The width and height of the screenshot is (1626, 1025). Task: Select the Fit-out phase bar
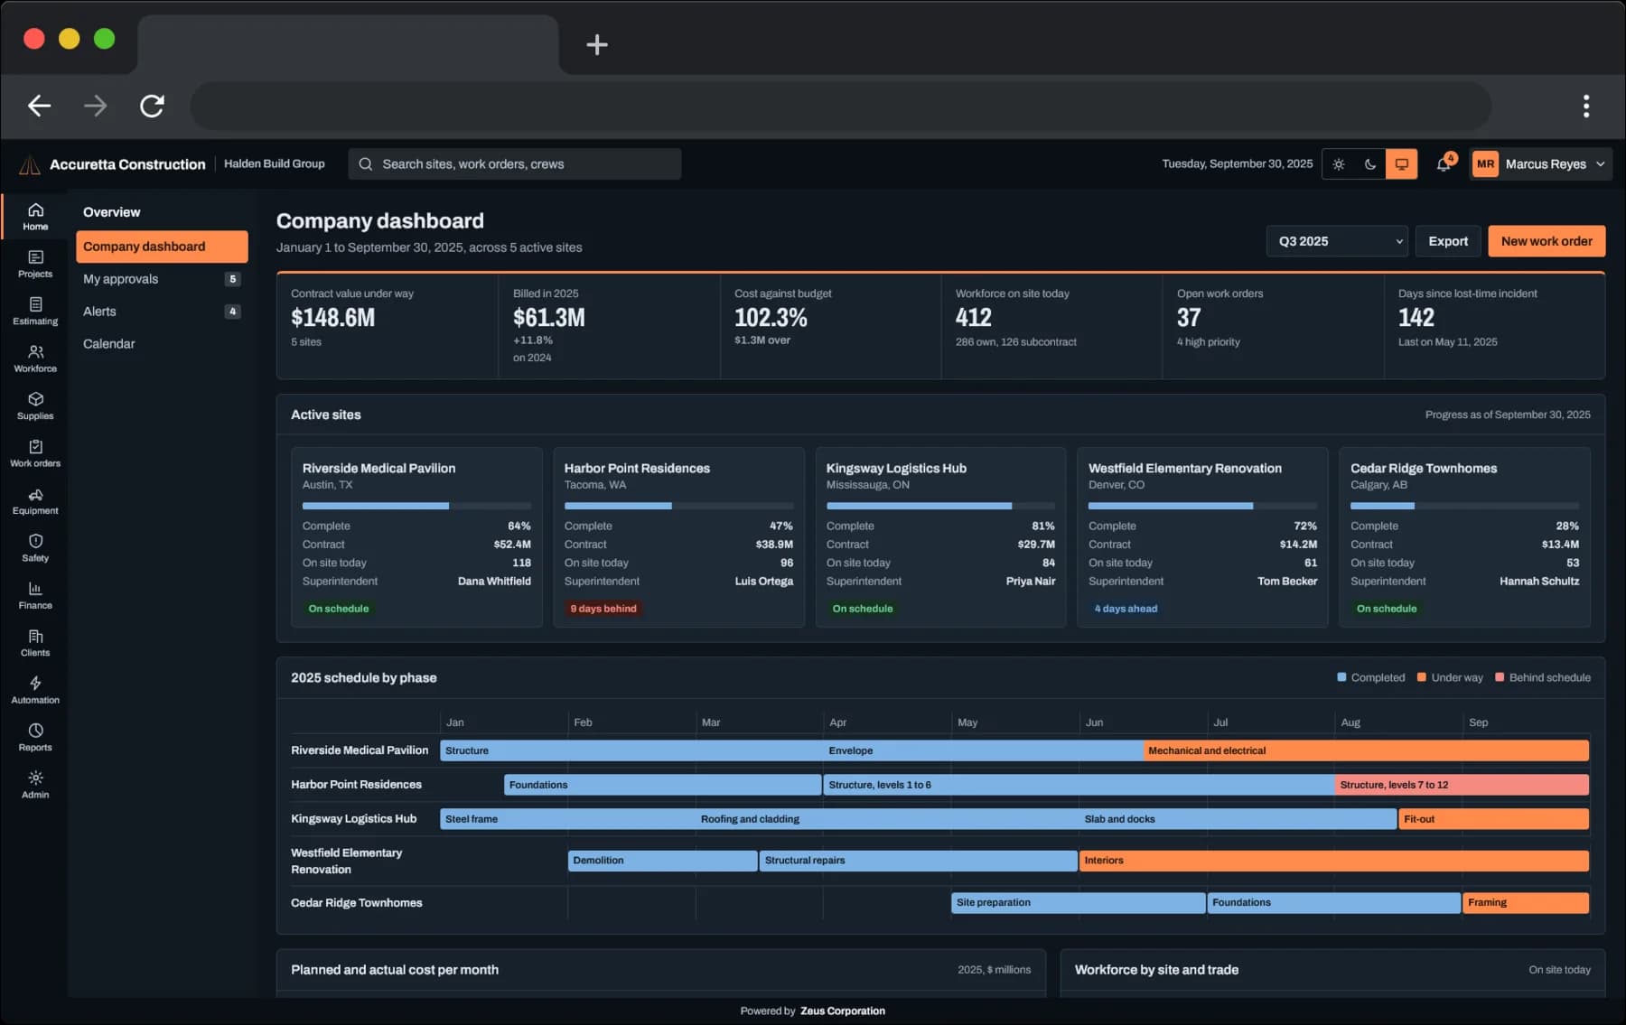click(x=1493, y=819)
